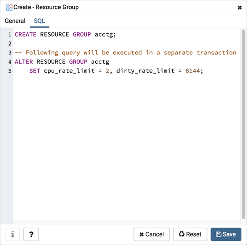The image size is (247, 245).
Task: Click line number 2 in the gutter
Action: (10, 44)
